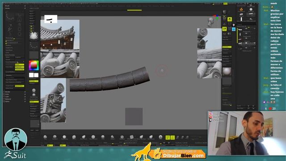This screenshot has width=286, height=161.
Task: Select the last round brush before the yellow buttons
Action: [x=160, y=137]
